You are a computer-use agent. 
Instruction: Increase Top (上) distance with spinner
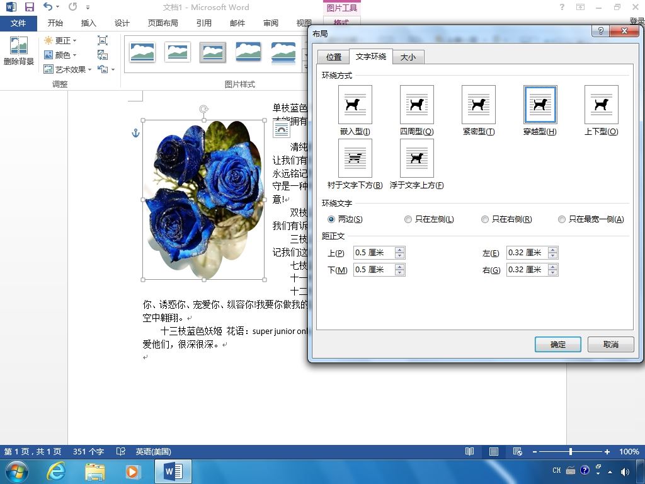[399, 250]
